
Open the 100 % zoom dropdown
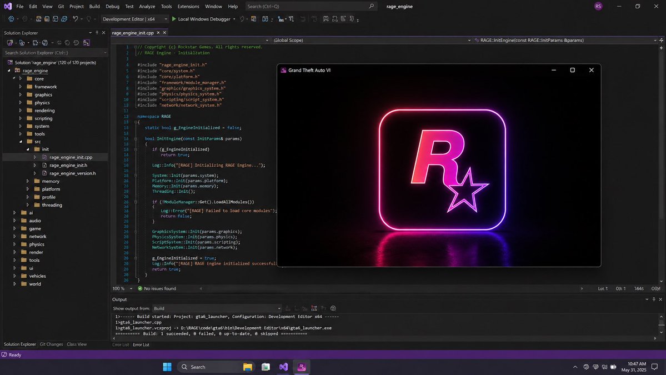click(x=122, y=288)
